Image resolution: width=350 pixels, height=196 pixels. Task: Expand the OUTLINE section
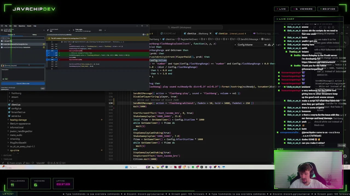(7, 155)
